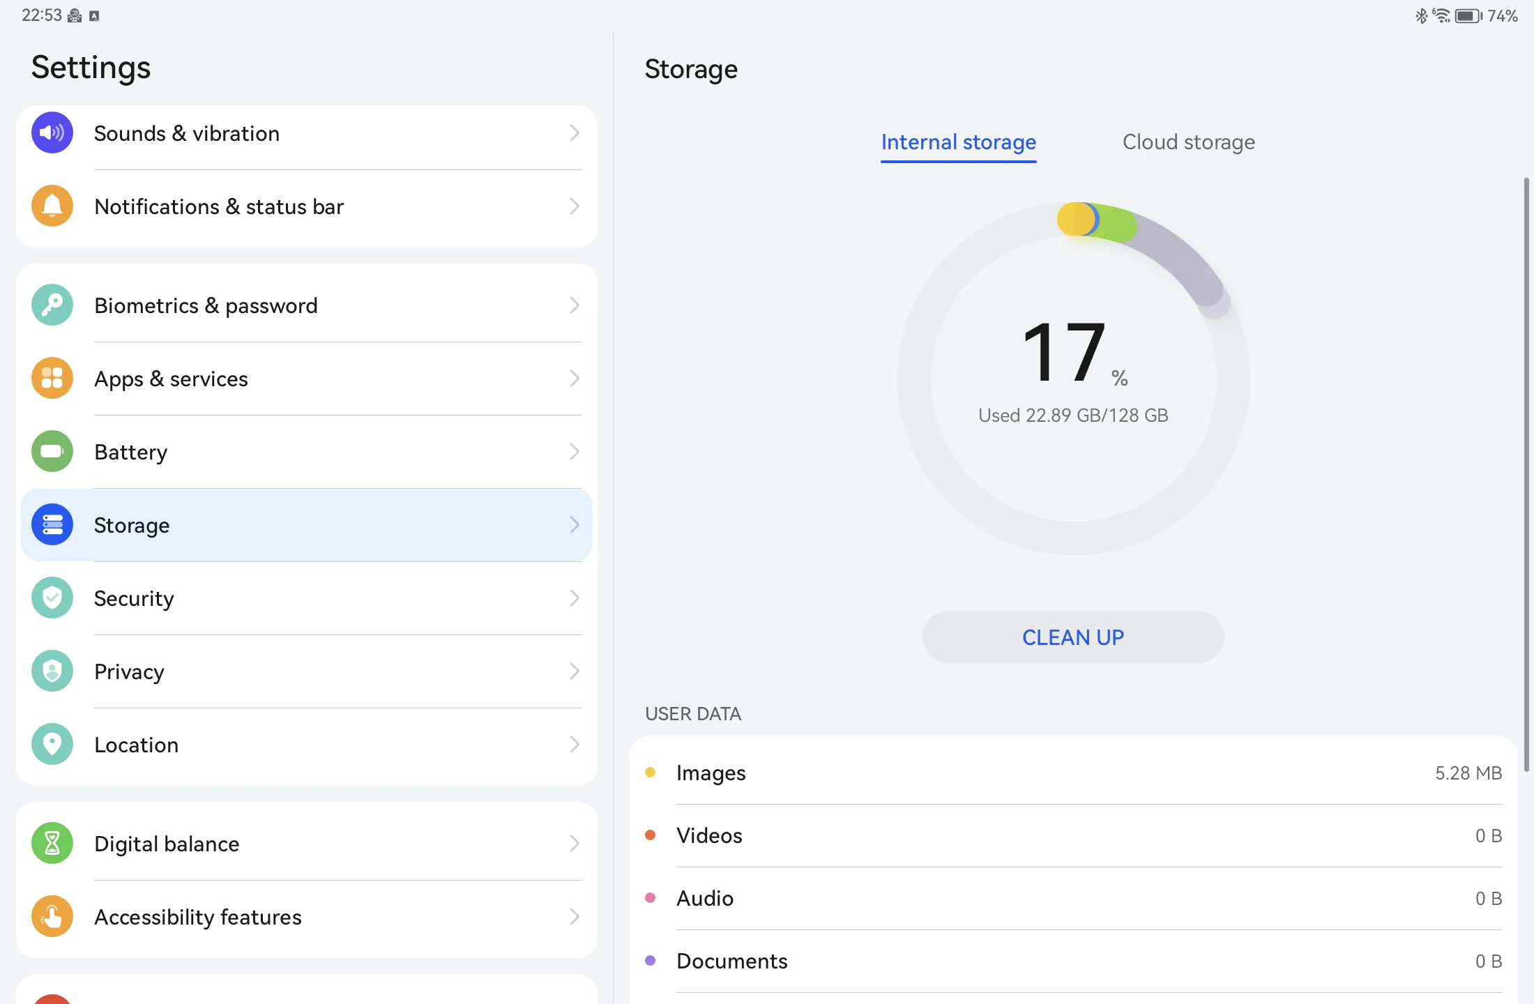Switch to Cloud storage tab
Viewport: 1534px width, 1004px height.
click(1188, 142)
